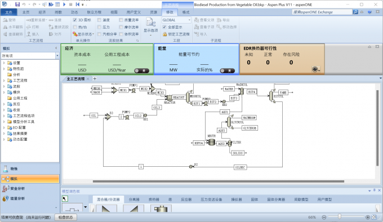Click the zoom slider handle
This screenshot has height=222, width=383.
pos(339,217)
